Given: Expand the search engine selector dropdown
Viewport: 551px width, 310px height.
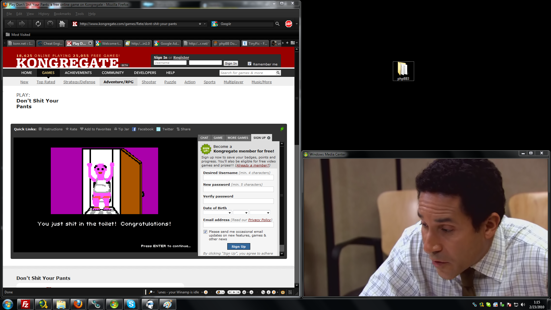Looking at the screenshot, I should coord(215,24).
